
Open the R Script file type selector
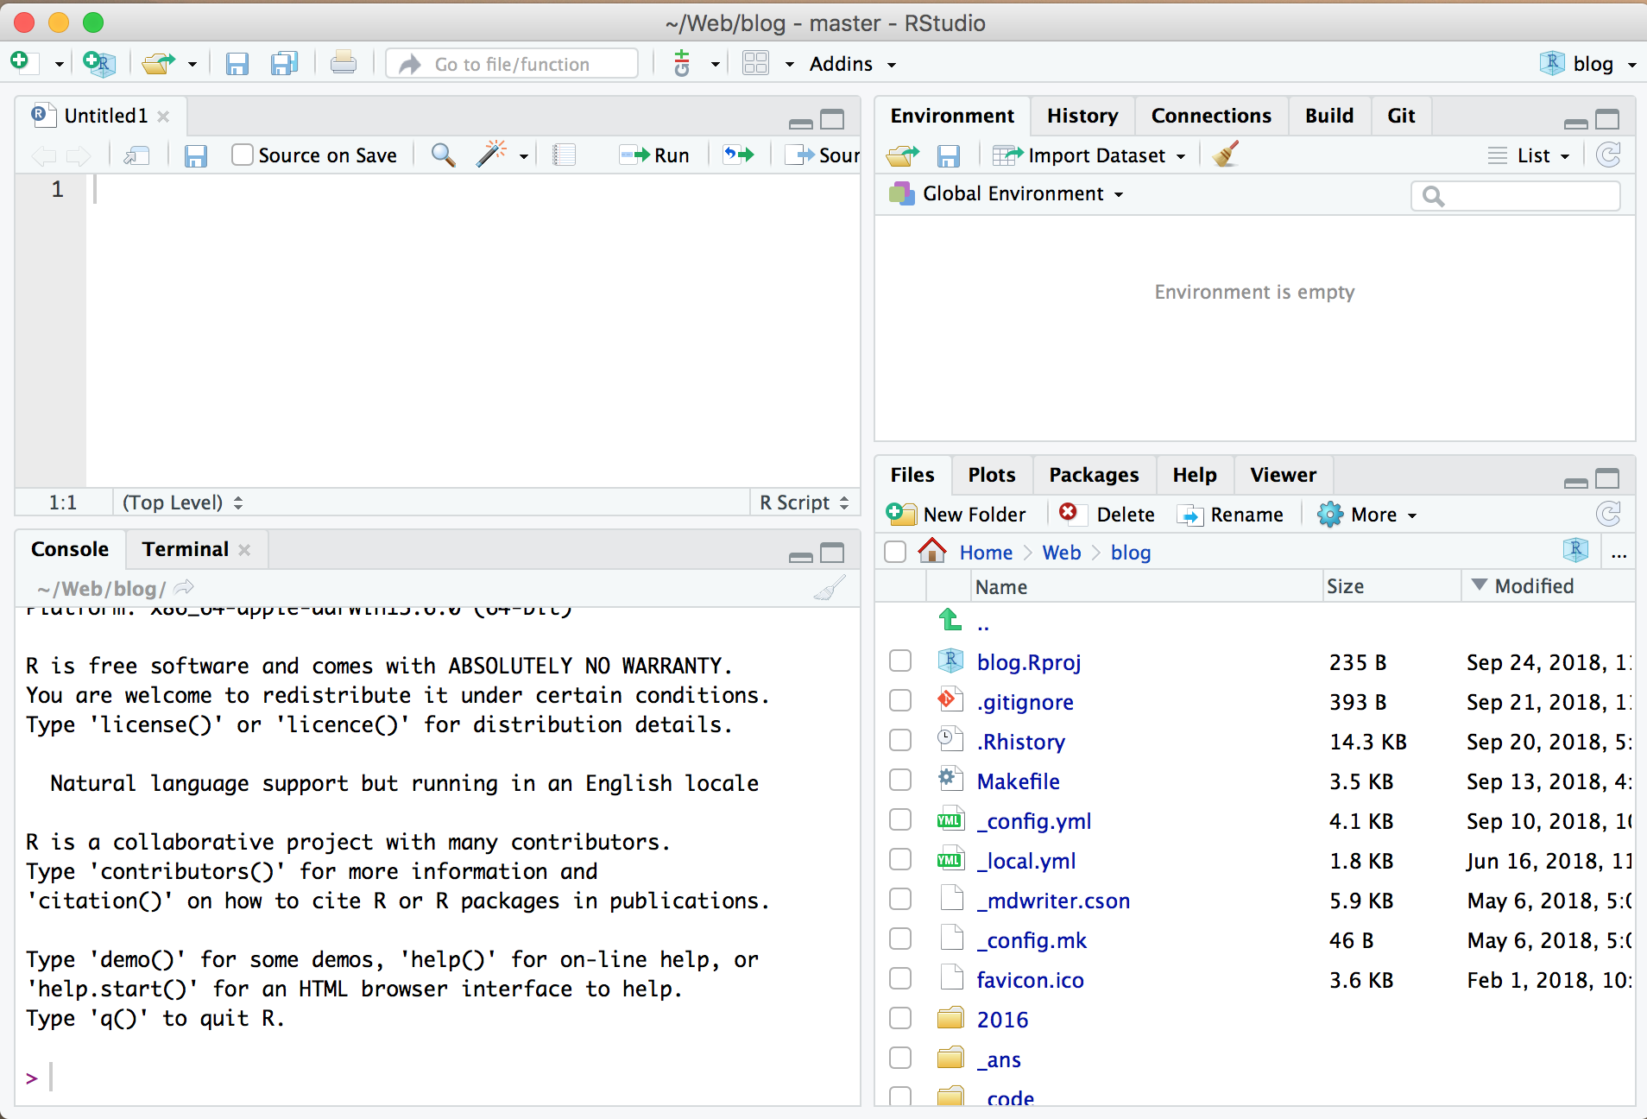[805, 503]
